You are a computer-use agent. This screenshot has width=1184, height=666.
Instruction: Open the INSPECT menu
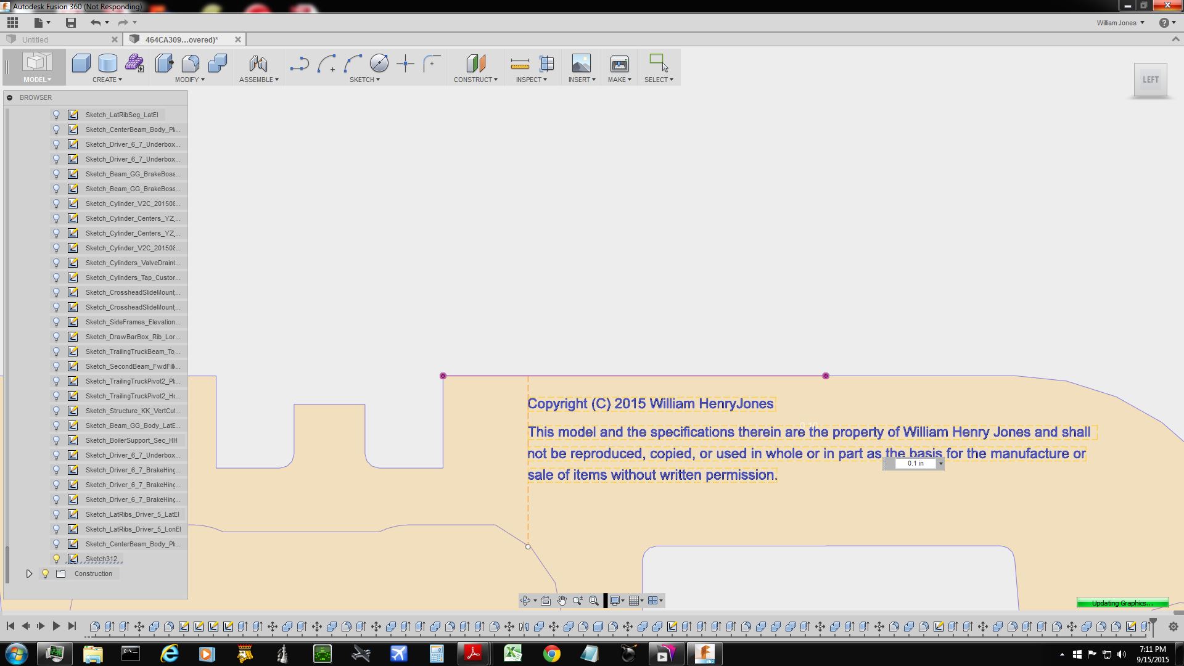(x=532, y=80)
